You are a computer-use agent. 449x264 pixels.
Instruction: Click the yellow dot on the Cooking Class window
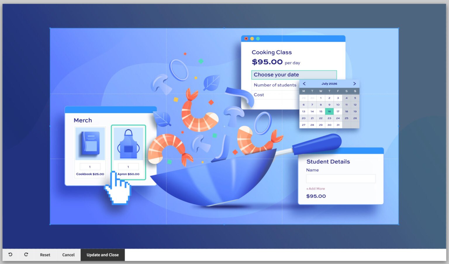[252, 38]
